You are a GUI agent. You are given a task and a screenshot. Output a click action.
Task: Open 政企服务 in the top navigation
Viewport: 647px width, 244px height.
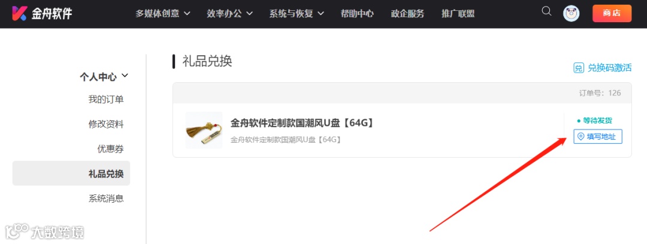408,14
